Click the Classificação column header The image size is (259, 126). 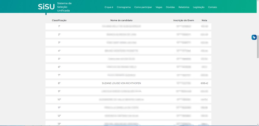[x=59, y=20]
